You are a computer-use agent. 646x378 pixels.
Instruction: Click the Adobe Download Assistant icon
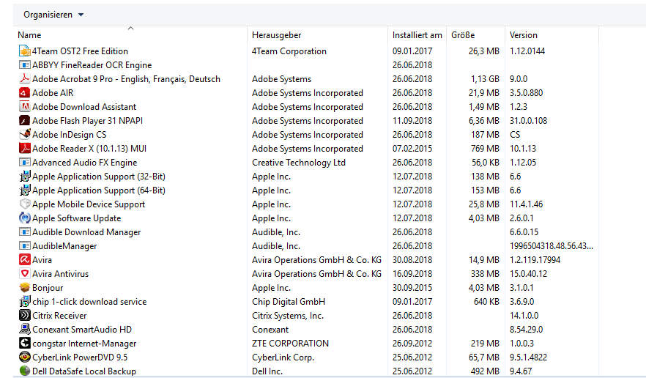[x=25, y=107]
